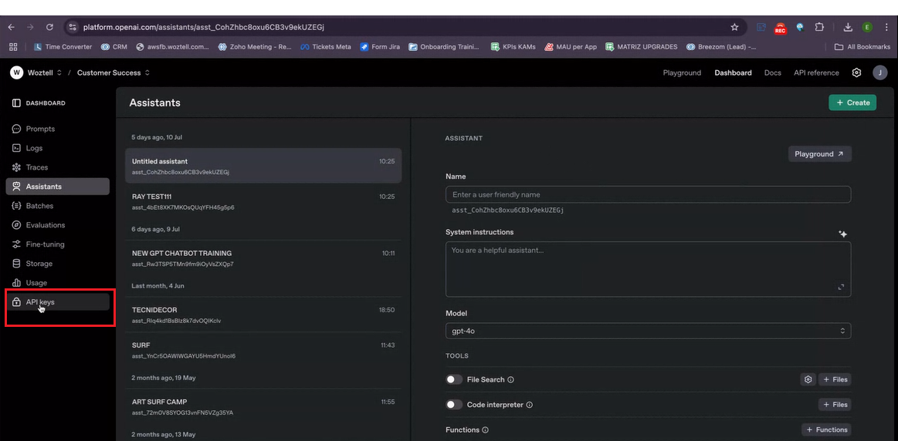Enable the Code interpreter toggle

coord(454,405)
